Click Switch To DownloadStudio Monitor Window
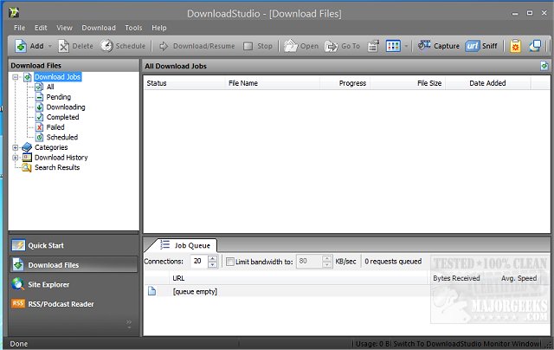 (x=467, y=344)
